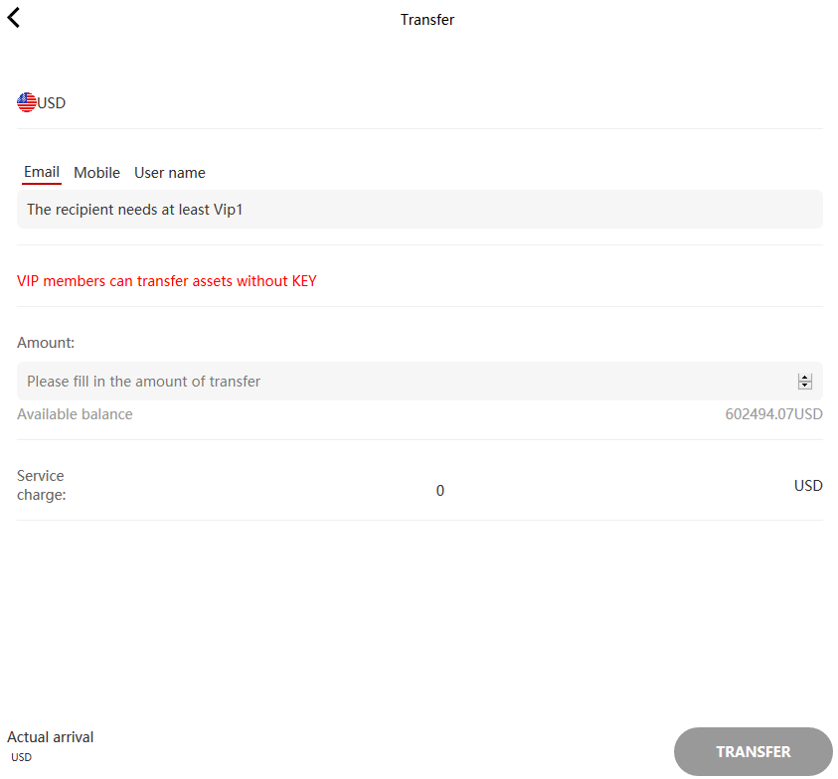
Task: Click the USD label beside Service charge
Action: [808, 485]
